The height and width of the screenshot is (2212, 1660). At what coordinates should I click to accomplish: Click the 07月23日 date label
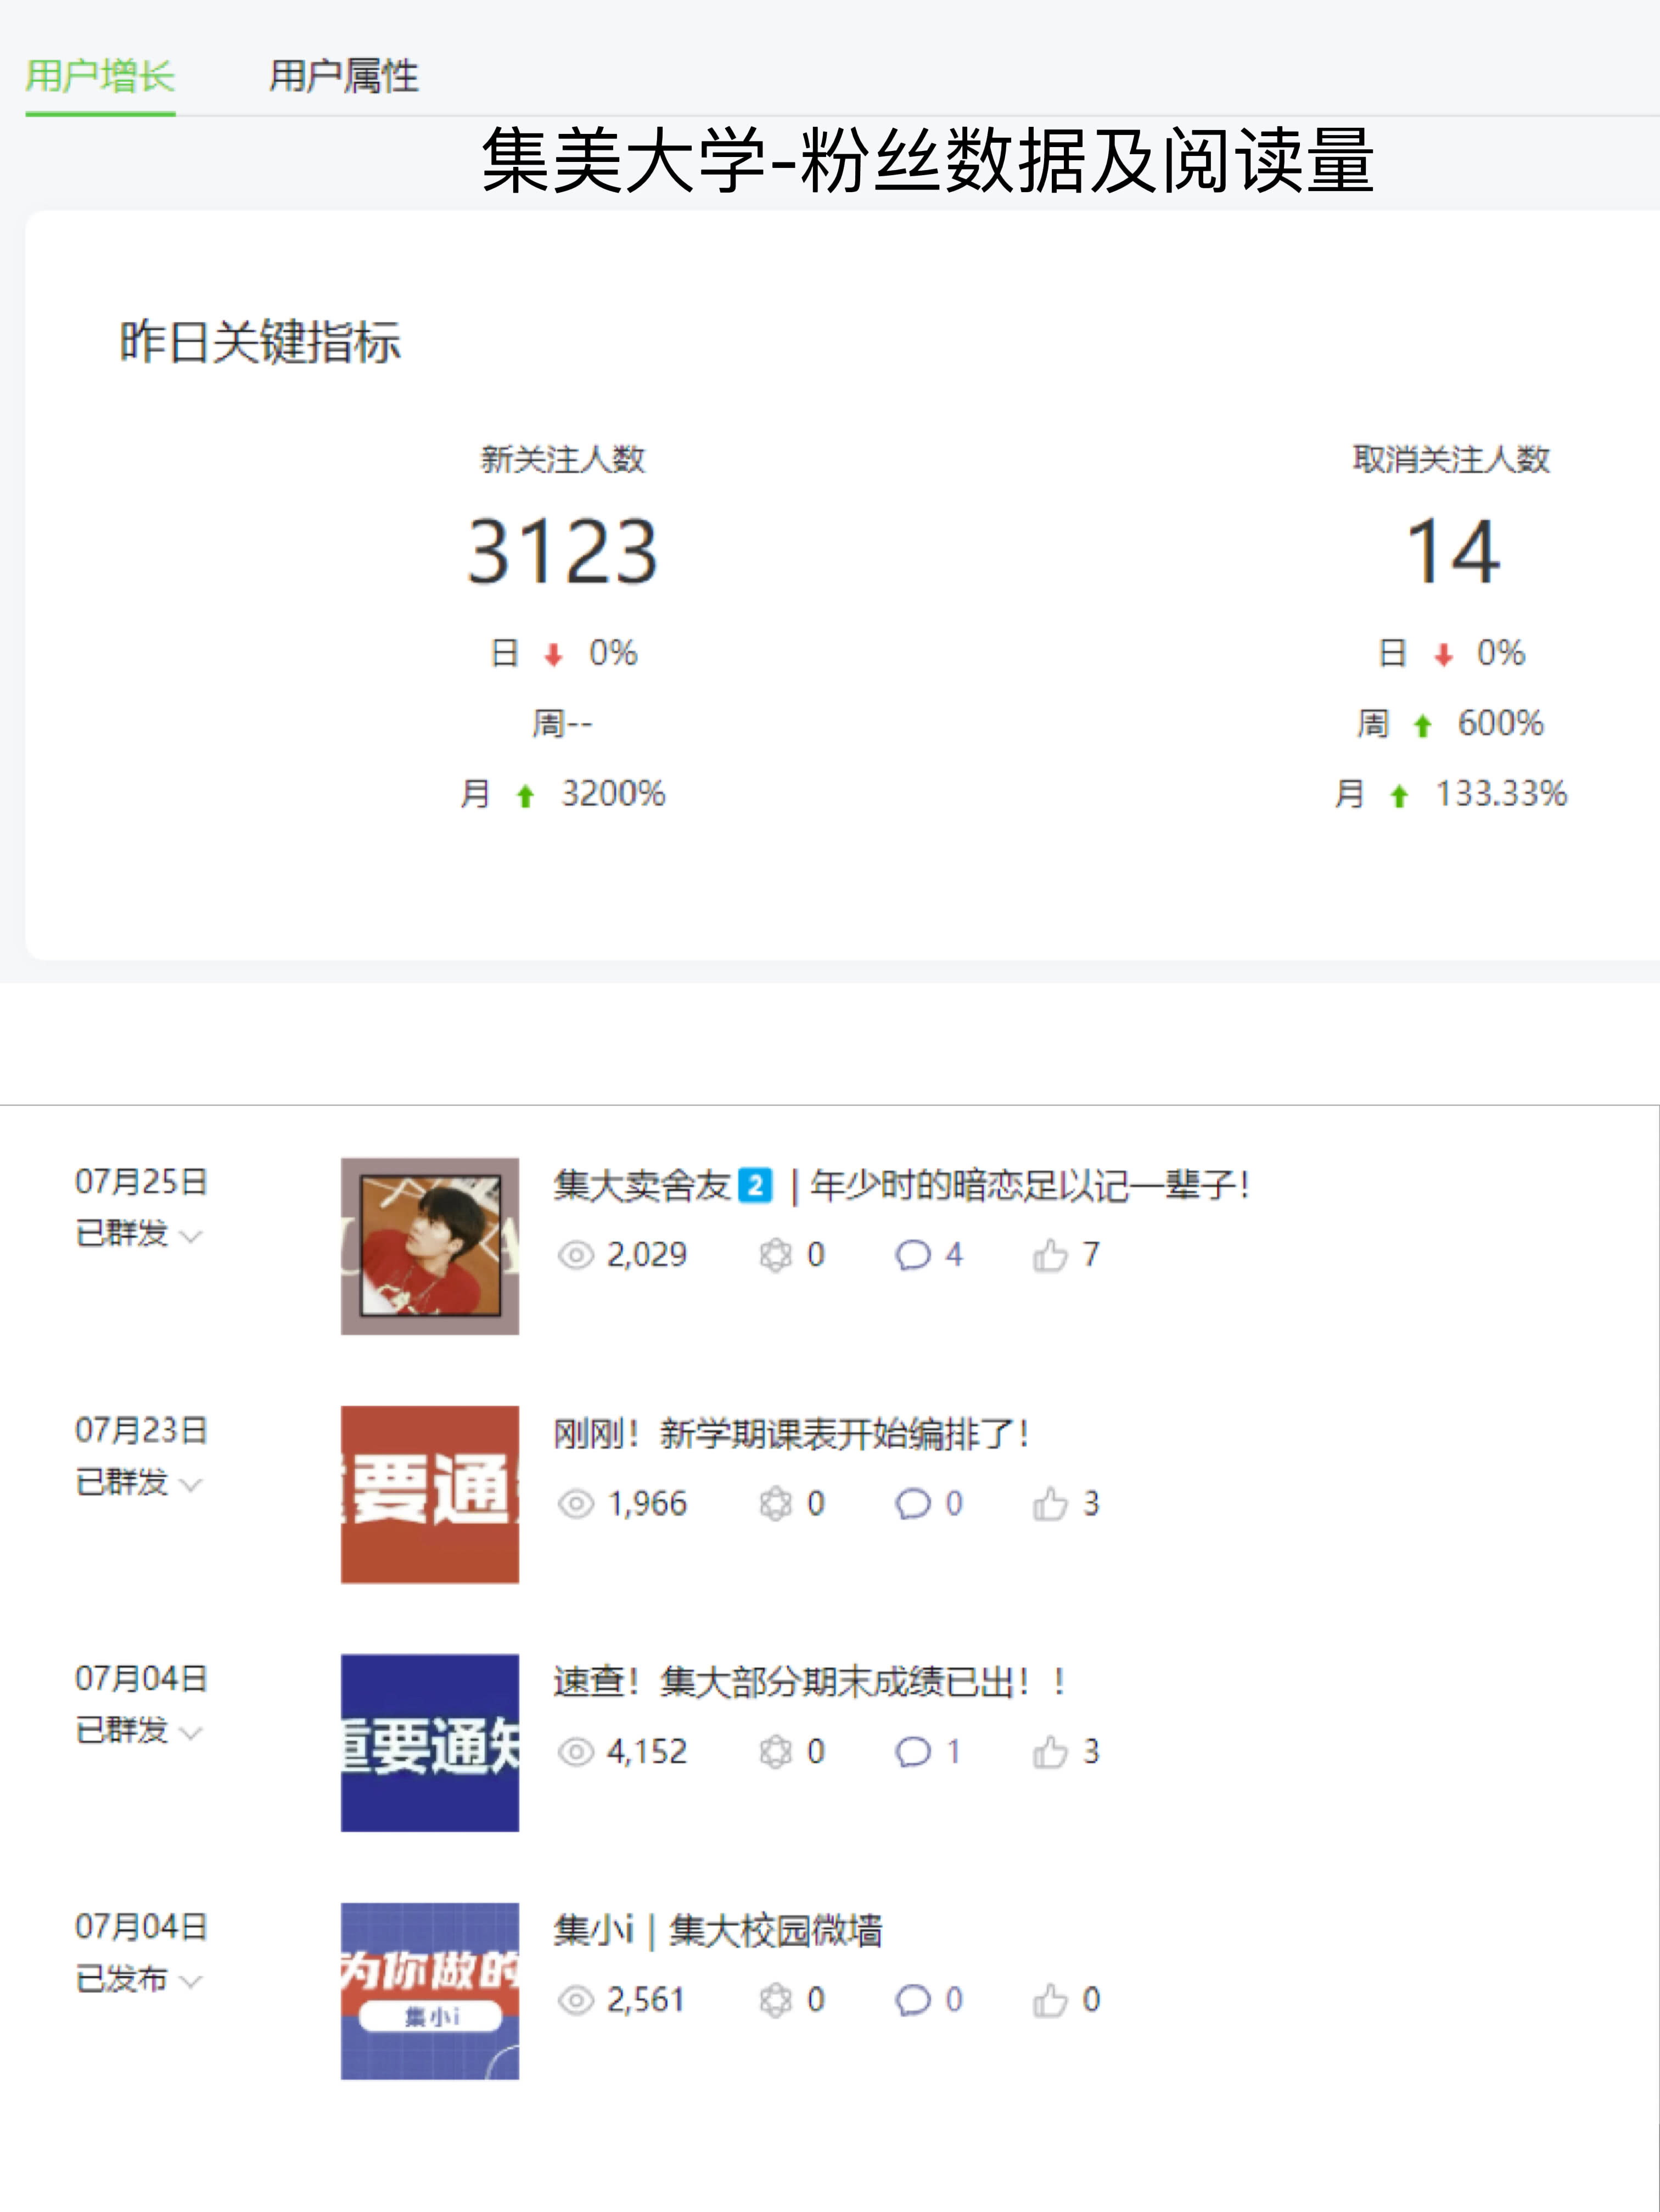141,1430
